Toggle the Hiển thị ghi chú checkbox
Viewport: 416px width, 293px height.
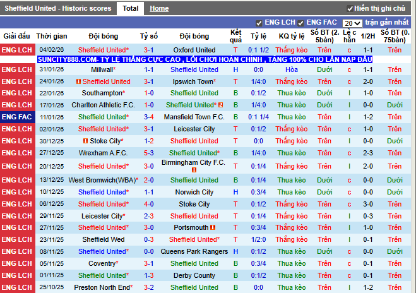tap(350, 9)
